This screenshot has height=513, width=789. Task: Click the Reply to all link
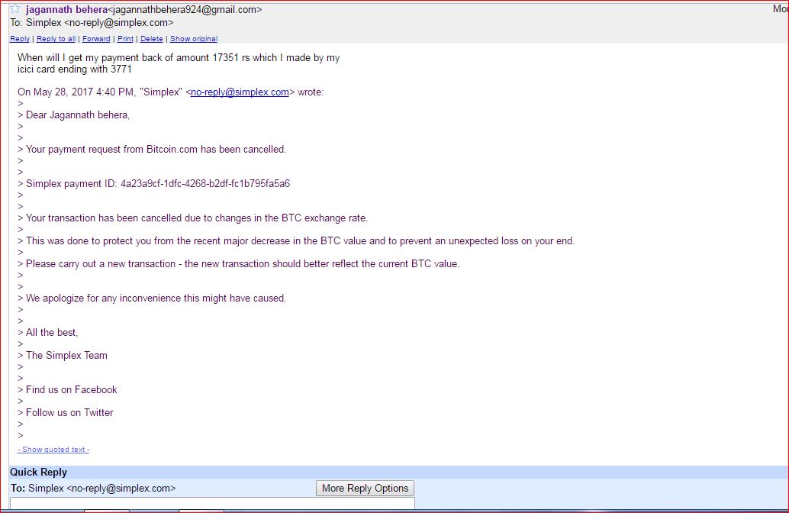[56, 39]
